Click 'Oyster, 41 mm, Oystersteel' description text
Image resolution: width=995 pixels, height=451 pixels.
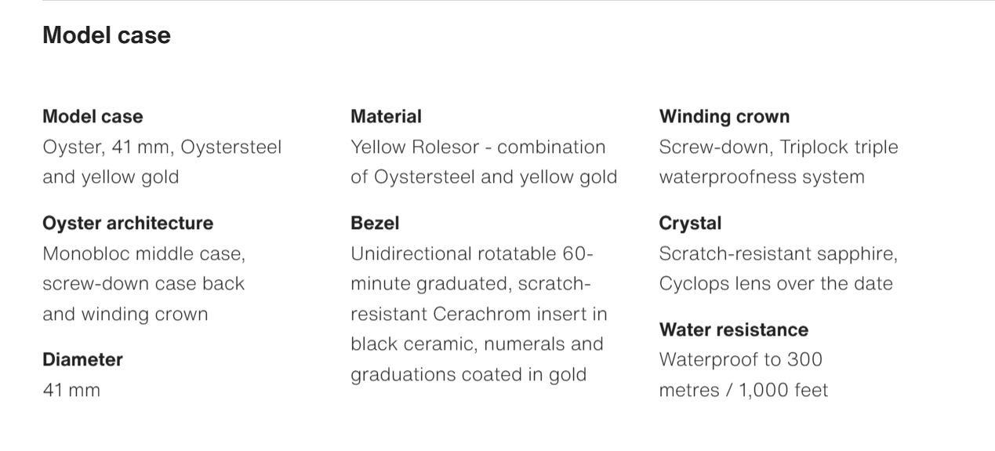(x=162, y=147)
